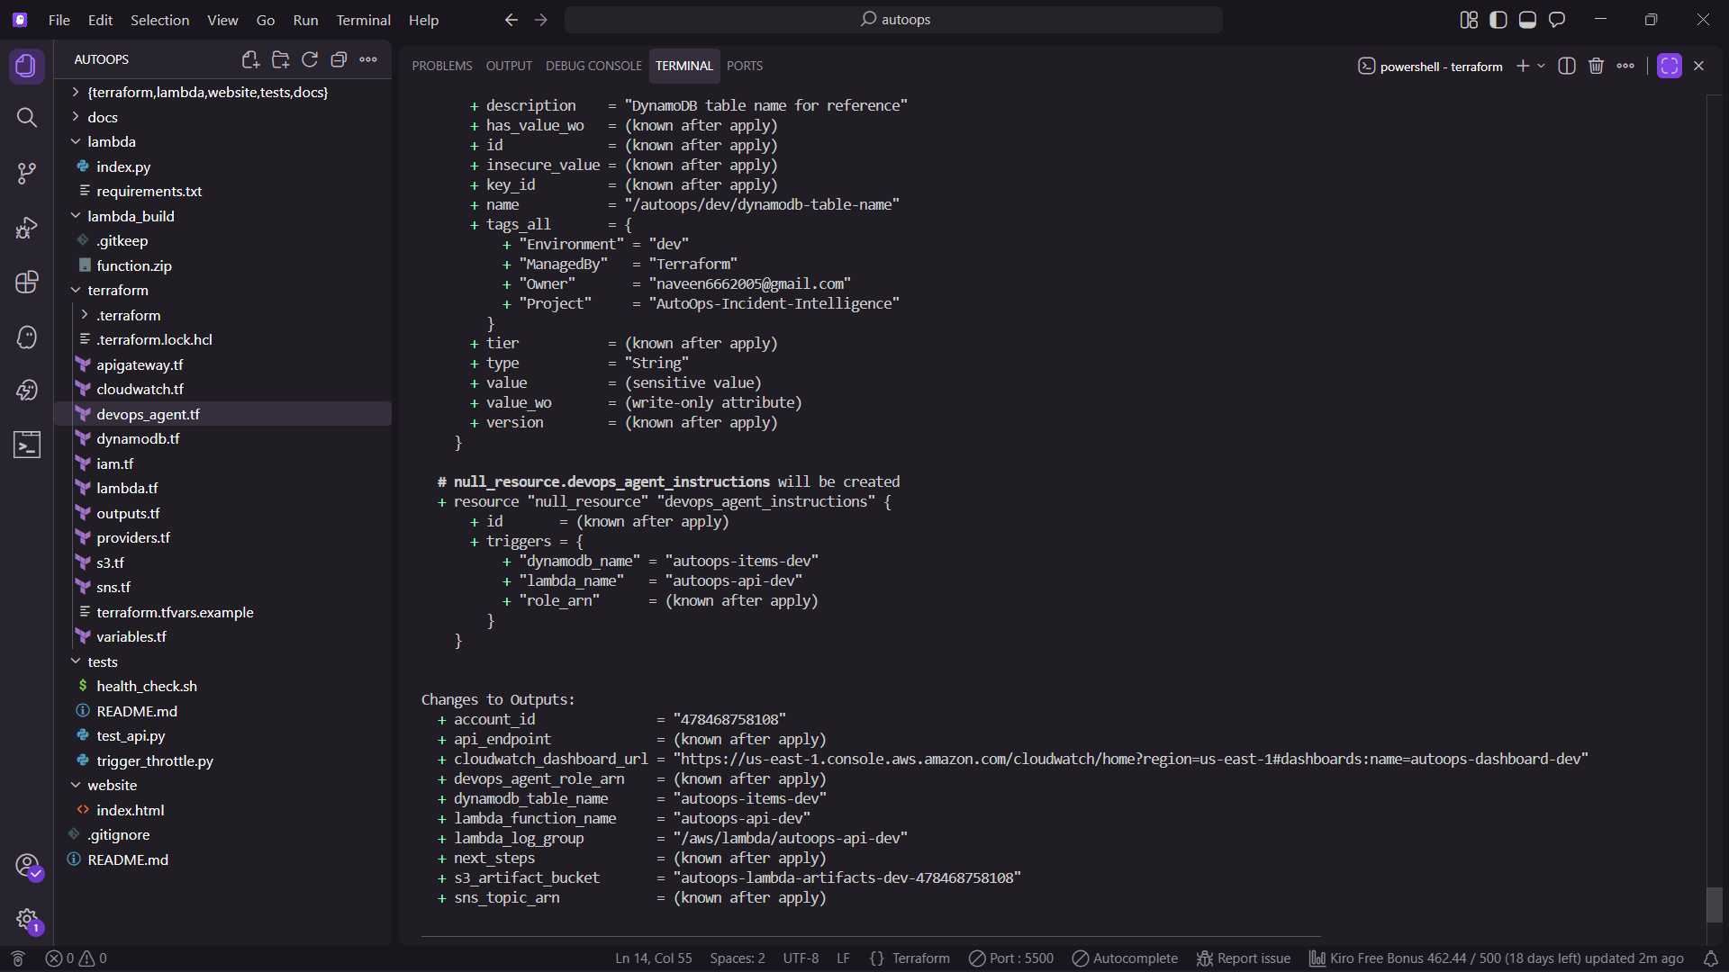Open terminal panel more actions menu
This screenshot has width=1729, height=972.
[1625, 66]
